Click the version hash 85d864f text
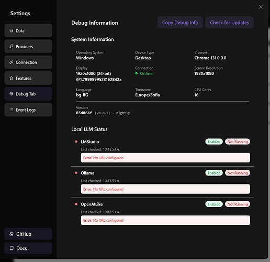Screen dimensions: 270x262 click(x=84, y=113)
